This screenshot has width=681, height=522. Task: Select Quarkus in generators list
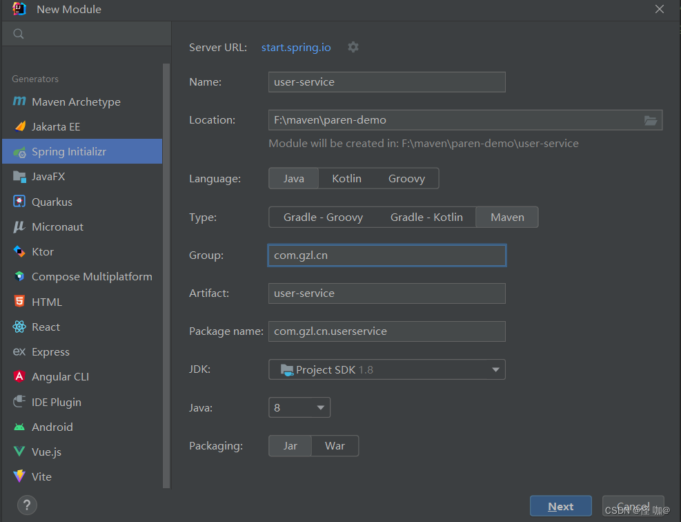(x=82, y=202)
